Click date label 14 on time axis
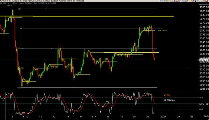Viewport: 209px width, 120px height. (x=81, y=117)
